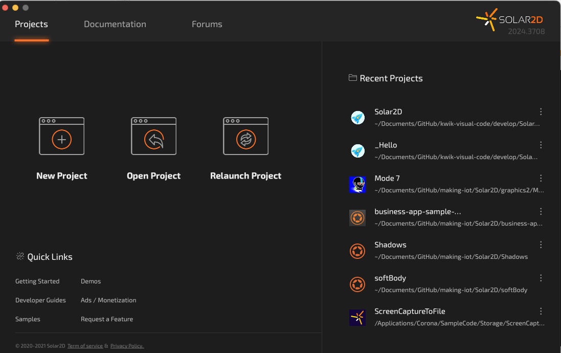Click the Recent Projects folder icon
The image size is (561, 353).
tap(353, 78)
